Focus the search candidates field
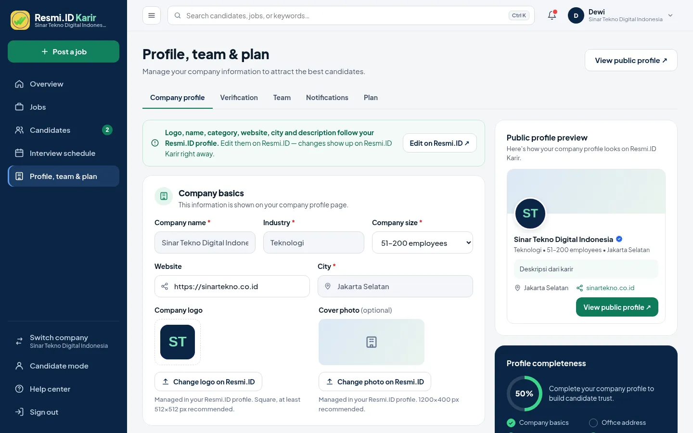Screen dimensions: 693x433 click(x=351, y=15)
